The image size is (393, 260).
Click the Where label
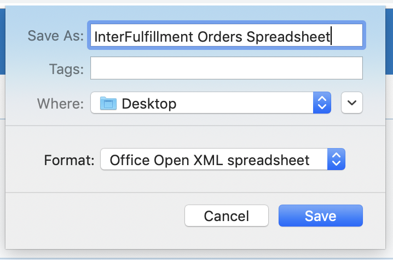pyautogui.click(x=60, y=103)
